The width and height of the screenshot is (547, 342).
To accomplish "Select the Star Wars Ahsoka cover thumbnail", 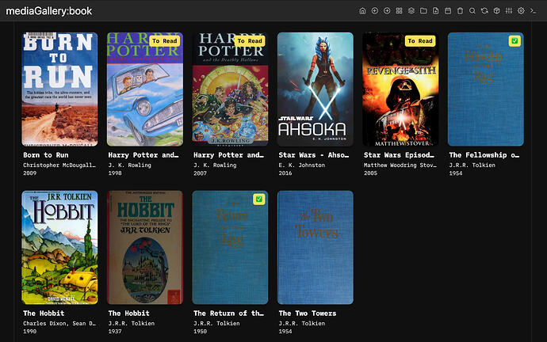I will point(315,89).
